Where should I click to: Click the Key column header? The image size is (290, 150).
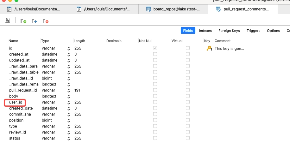point(207,41)
